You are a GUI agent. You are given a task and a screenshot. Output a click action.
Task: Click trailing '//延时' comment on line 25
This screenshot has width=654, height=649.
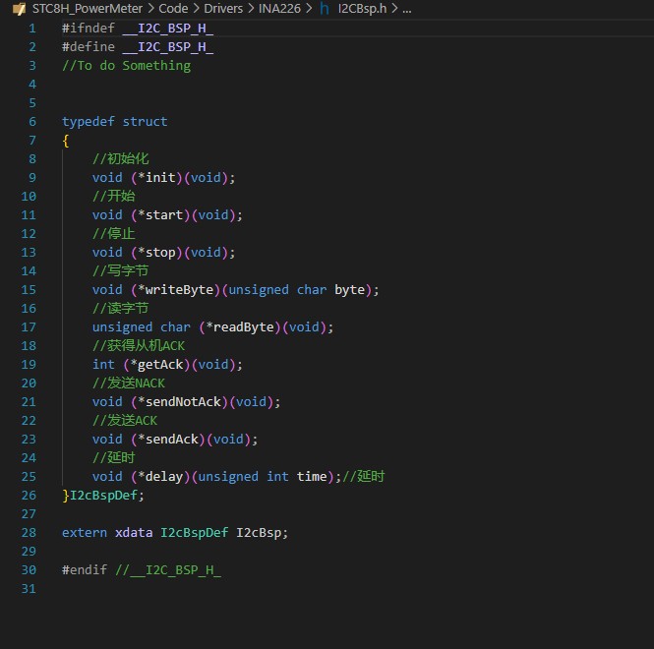coord(363,477)
